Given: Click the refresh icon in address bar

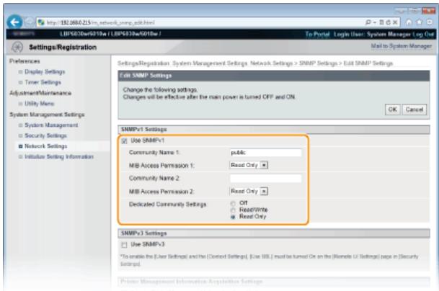Looking at the screenshot, I should tap(388, 22).
